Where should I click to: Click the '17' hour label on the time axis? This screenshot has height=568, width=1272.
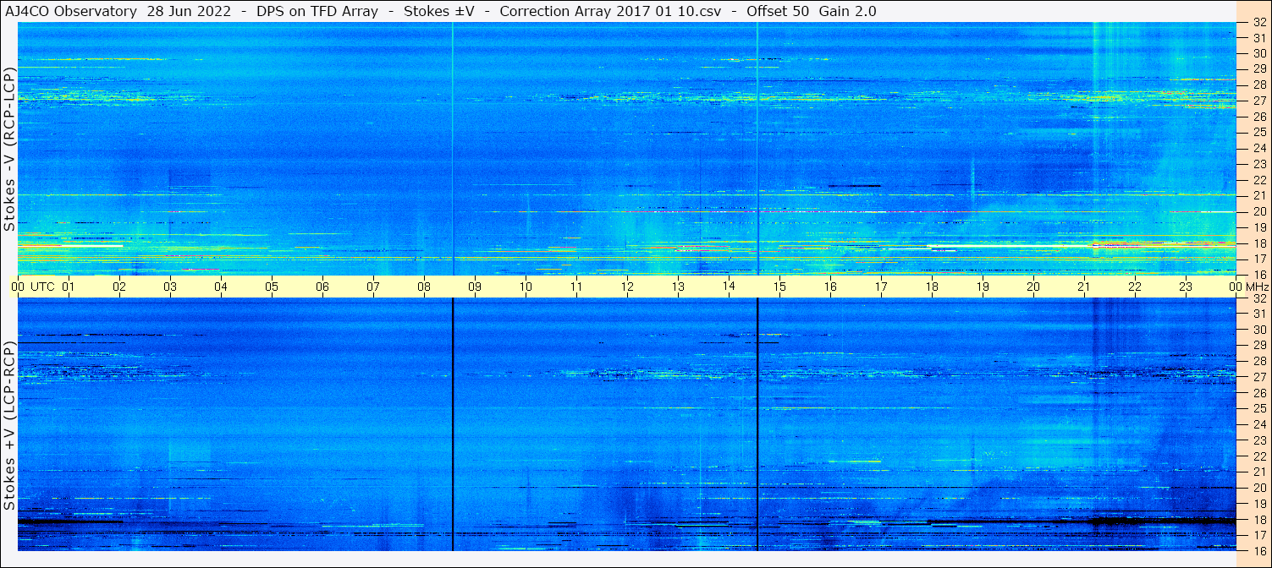click(x=881, y=287)
